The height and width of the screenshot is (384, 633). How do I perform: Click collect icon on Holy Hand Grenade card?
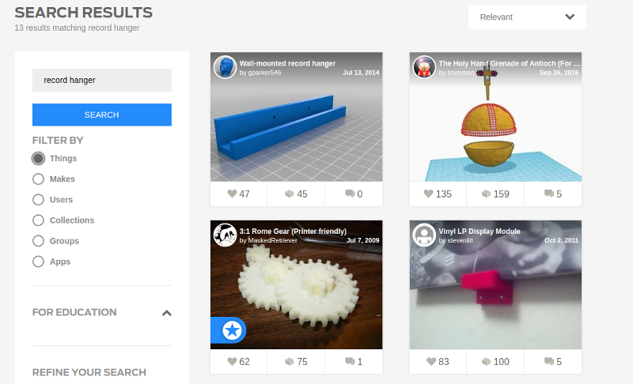pyautogui.click(x=486, y=194)
